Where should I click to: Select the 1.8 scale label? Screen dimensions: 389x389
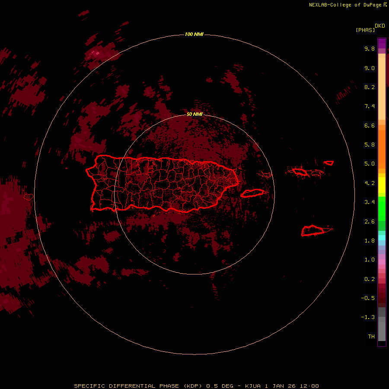point(370,241)
